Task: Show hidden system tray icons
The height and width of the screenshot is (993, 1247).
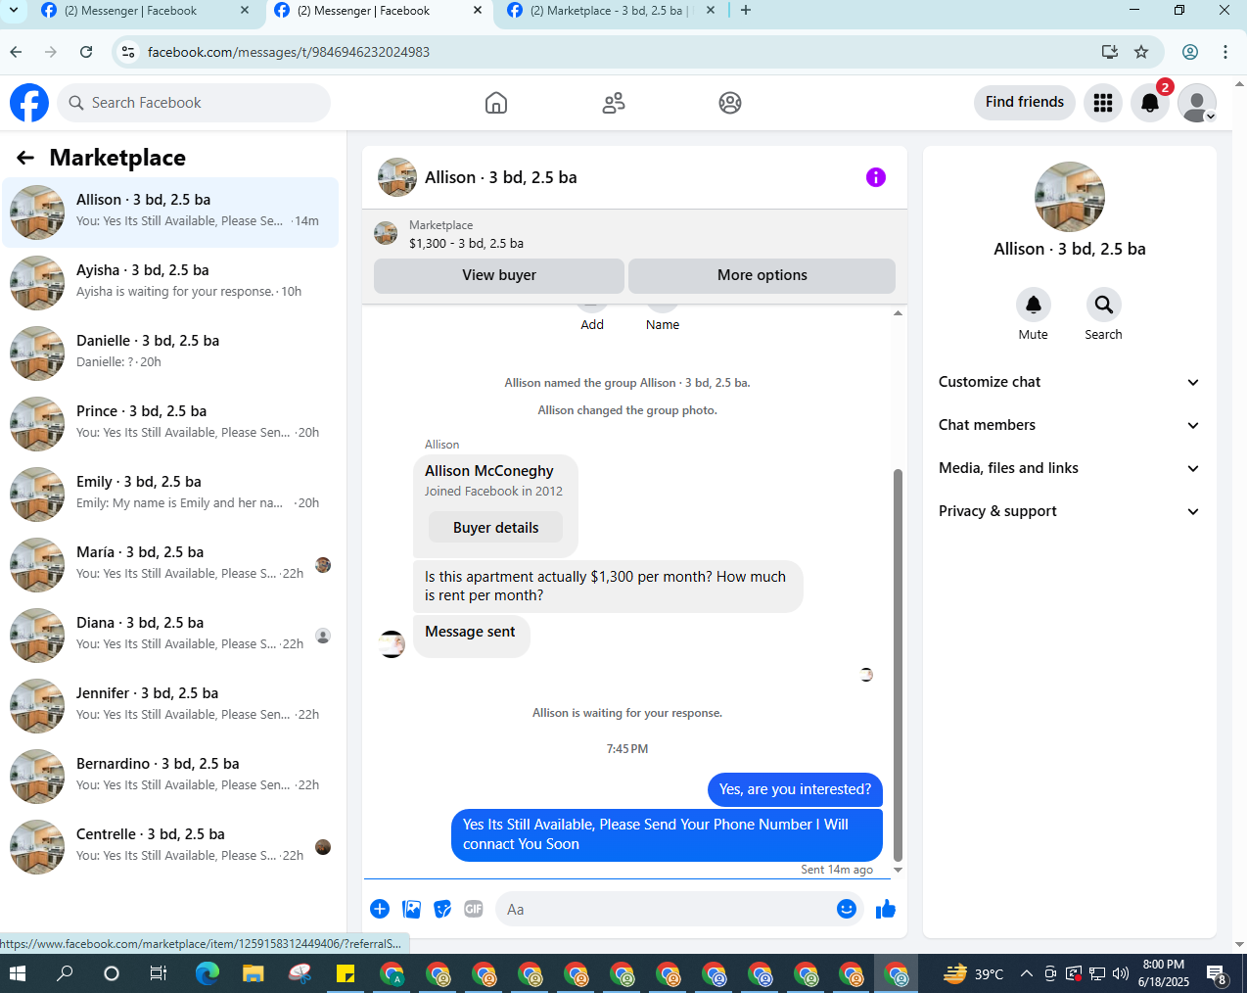Action: click(x=1026, y=973)
